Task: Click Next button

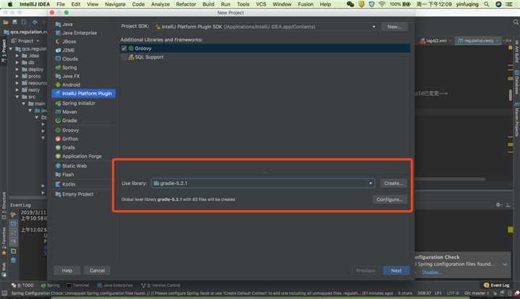Action: [396, 271]
